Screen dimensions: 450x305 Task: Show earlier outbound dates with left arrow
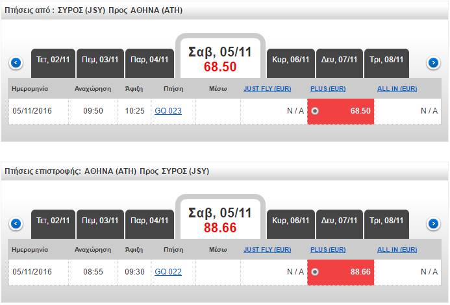16,63
